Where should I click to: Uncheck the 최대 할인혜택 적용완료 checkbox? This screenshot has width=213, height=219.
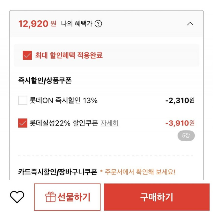coord(27,55)
